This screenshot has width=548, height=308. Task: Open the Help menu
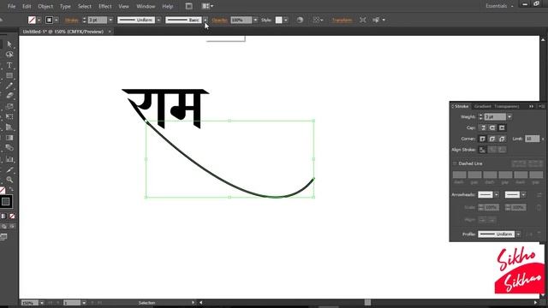click(x=168, y=6)
